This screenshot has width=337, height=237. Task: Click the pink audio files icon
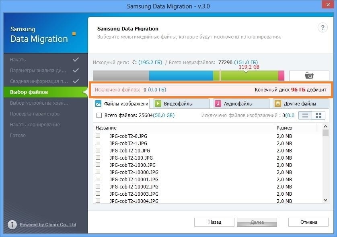[x=218, y=104]
